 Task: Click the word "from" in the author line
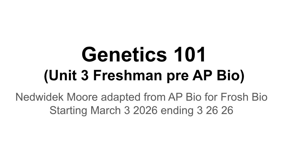pos(155,97)
